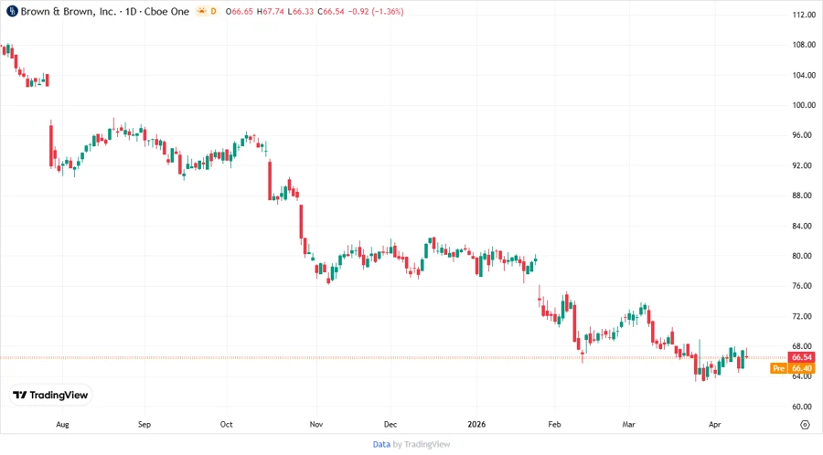Click the 2026 label on time axis

pyautogui.click(x=476, y=424)
